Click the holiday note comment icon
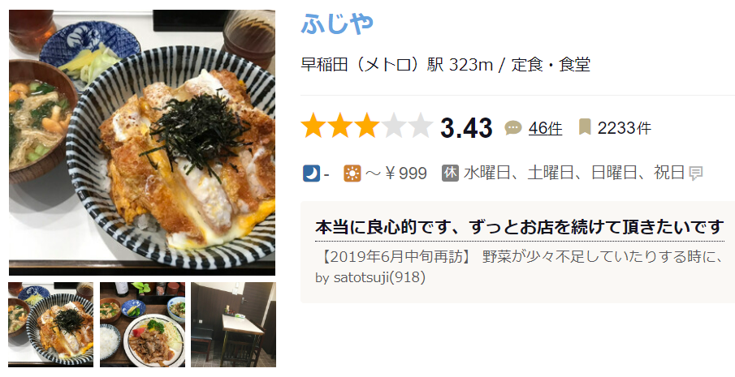Image resolution: width=735 pixels, height=377 pixels. tap(696, 174)
